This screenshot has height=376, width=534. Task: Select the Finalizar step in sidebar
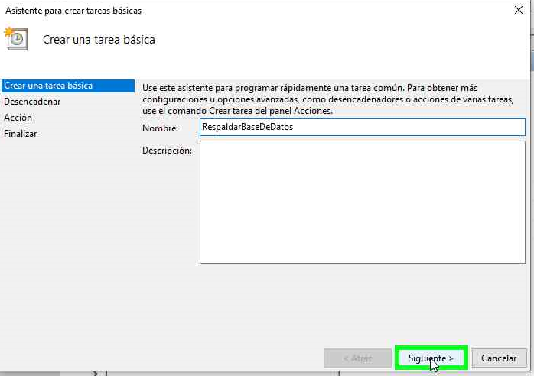point(21,134)
